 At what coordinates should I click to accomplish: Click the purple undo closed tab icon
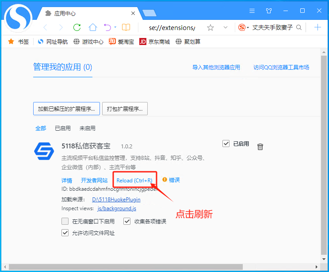coord(107,27)
